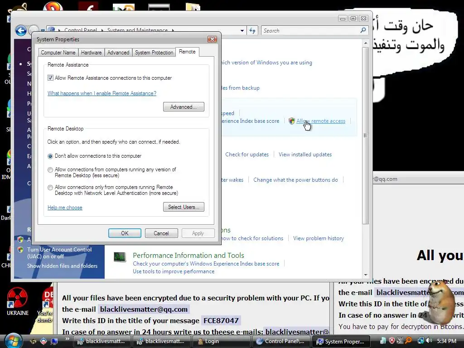Viewport: 464px width, 348px height.
Task: Open What happens when I enable Remote Assistance link
Action: (102, 93)
